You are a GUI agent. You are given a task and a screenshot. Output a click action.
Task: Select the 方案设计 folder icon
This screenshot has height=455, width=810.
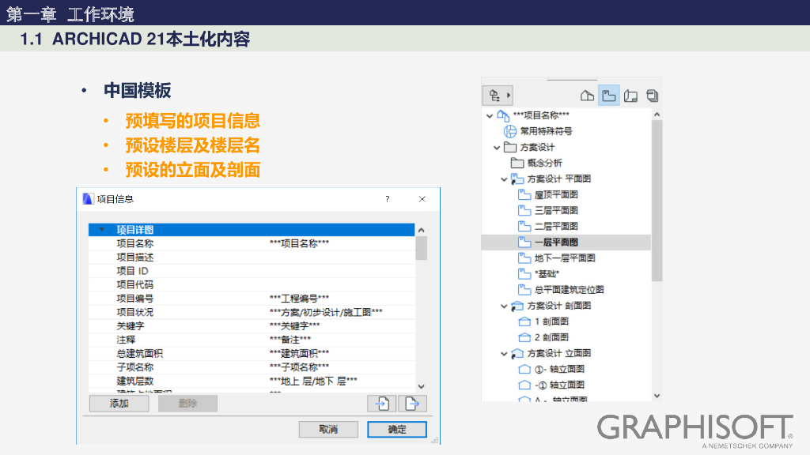tap(510, 147)
